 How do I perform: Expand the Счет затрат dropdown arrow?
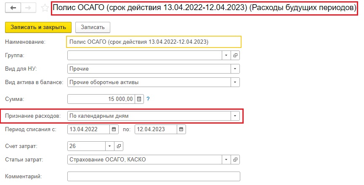point(109,146)
